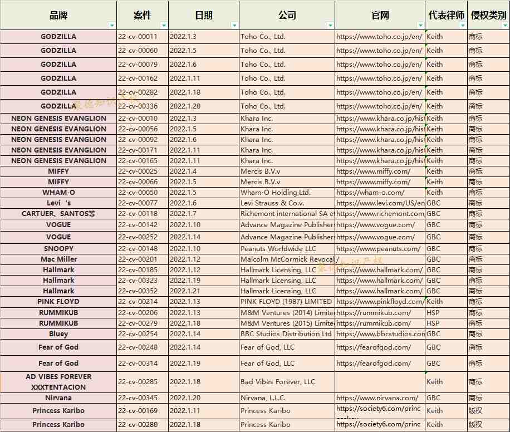Open the rummikub.com link in row 22-cv-00279
Screen dimensions: 510x432
tap(374, 323)
